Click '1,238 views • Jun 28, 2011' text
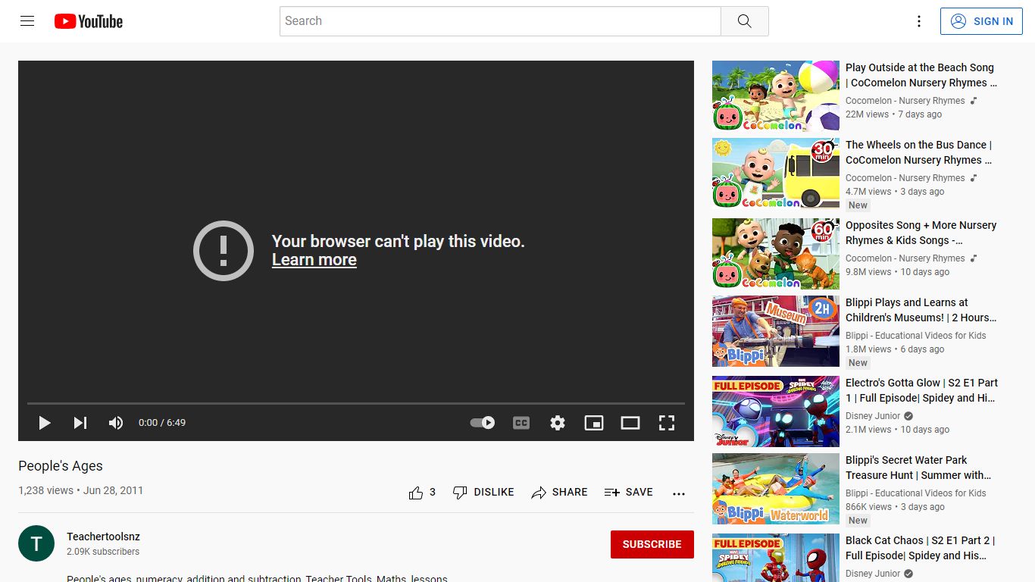 (x=81, y=490)
